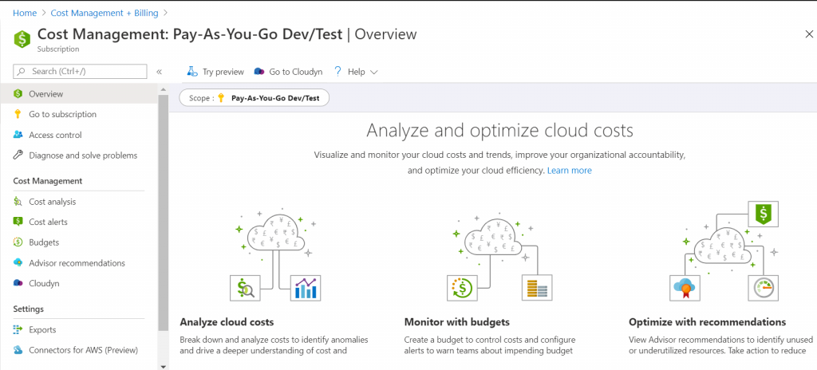Open Go to subscription menu item
Image resolution: width=817 pixels, height=370 pixels.
click(x=62, y=114)
